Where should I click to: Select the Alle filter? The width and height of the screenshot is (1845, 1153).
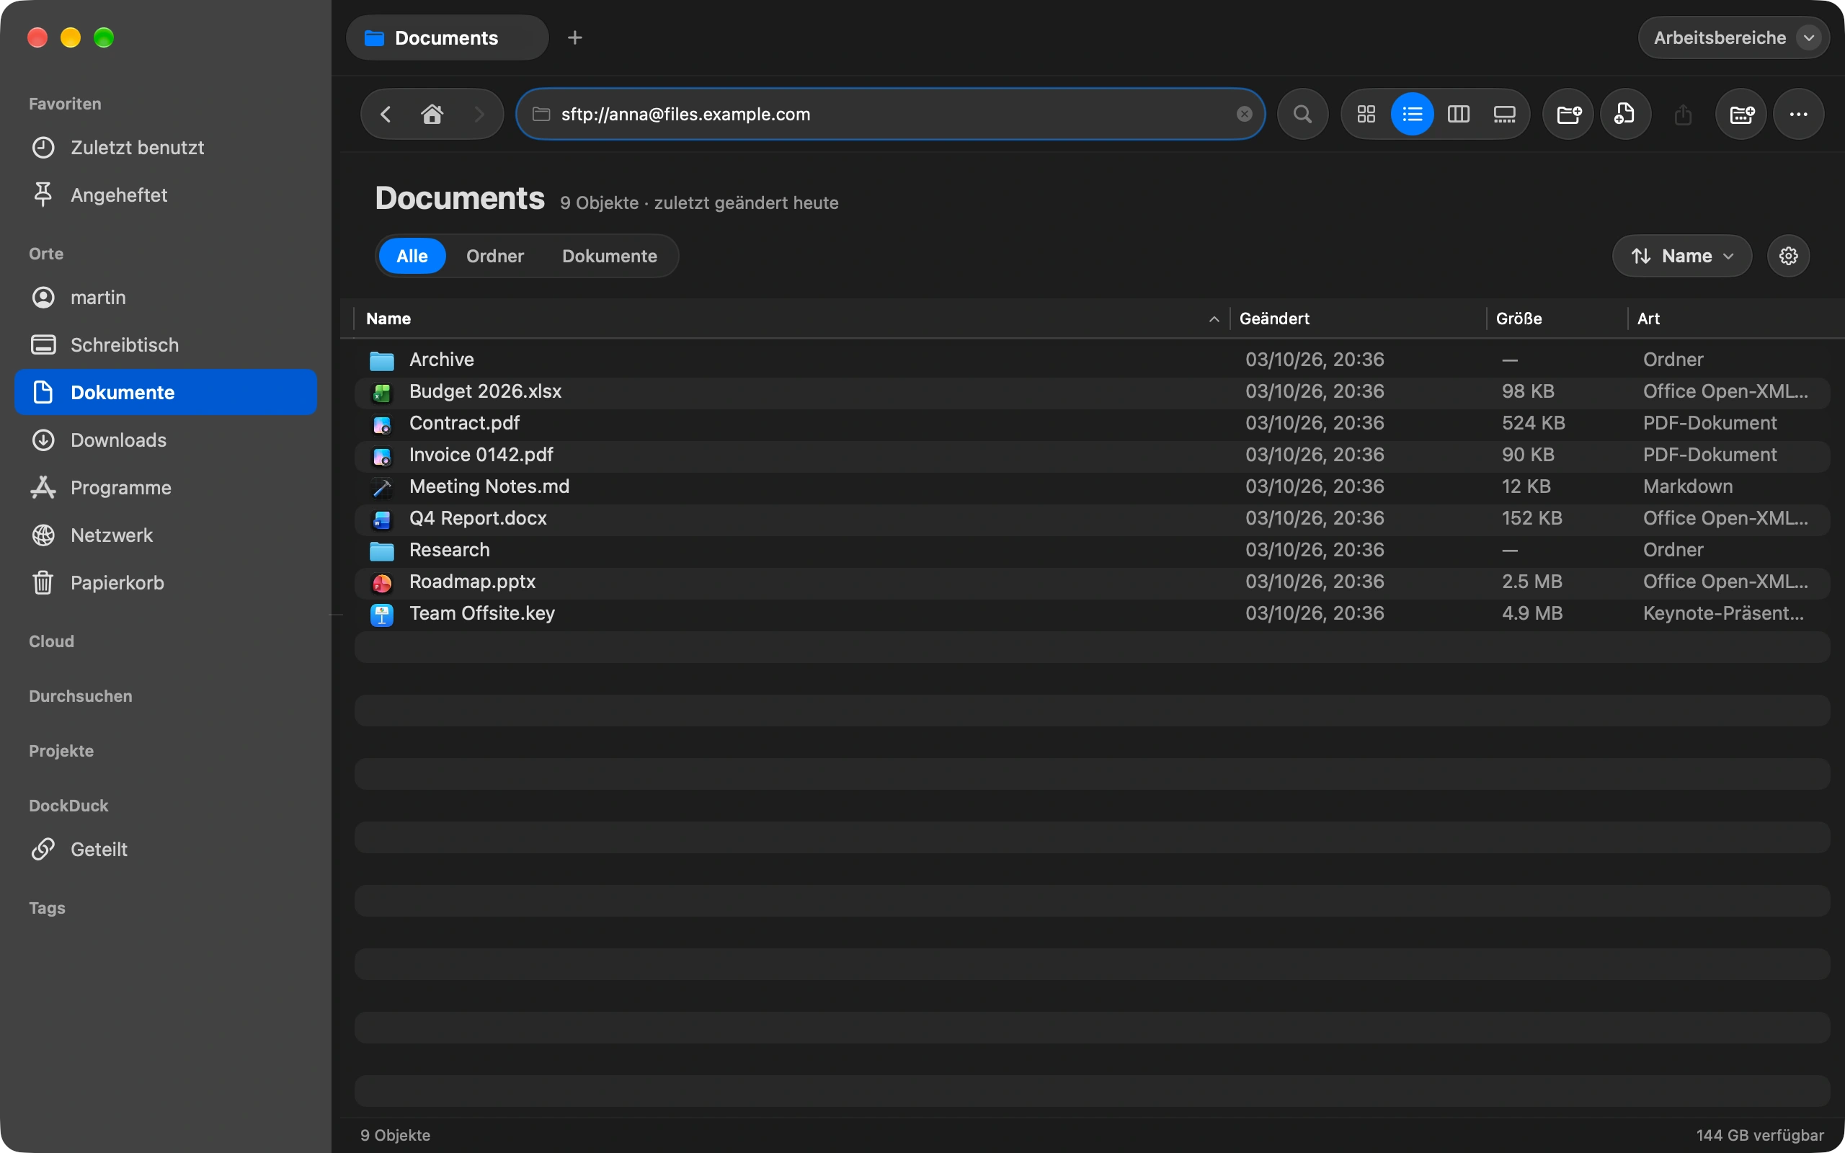click(x=412, y=257)
